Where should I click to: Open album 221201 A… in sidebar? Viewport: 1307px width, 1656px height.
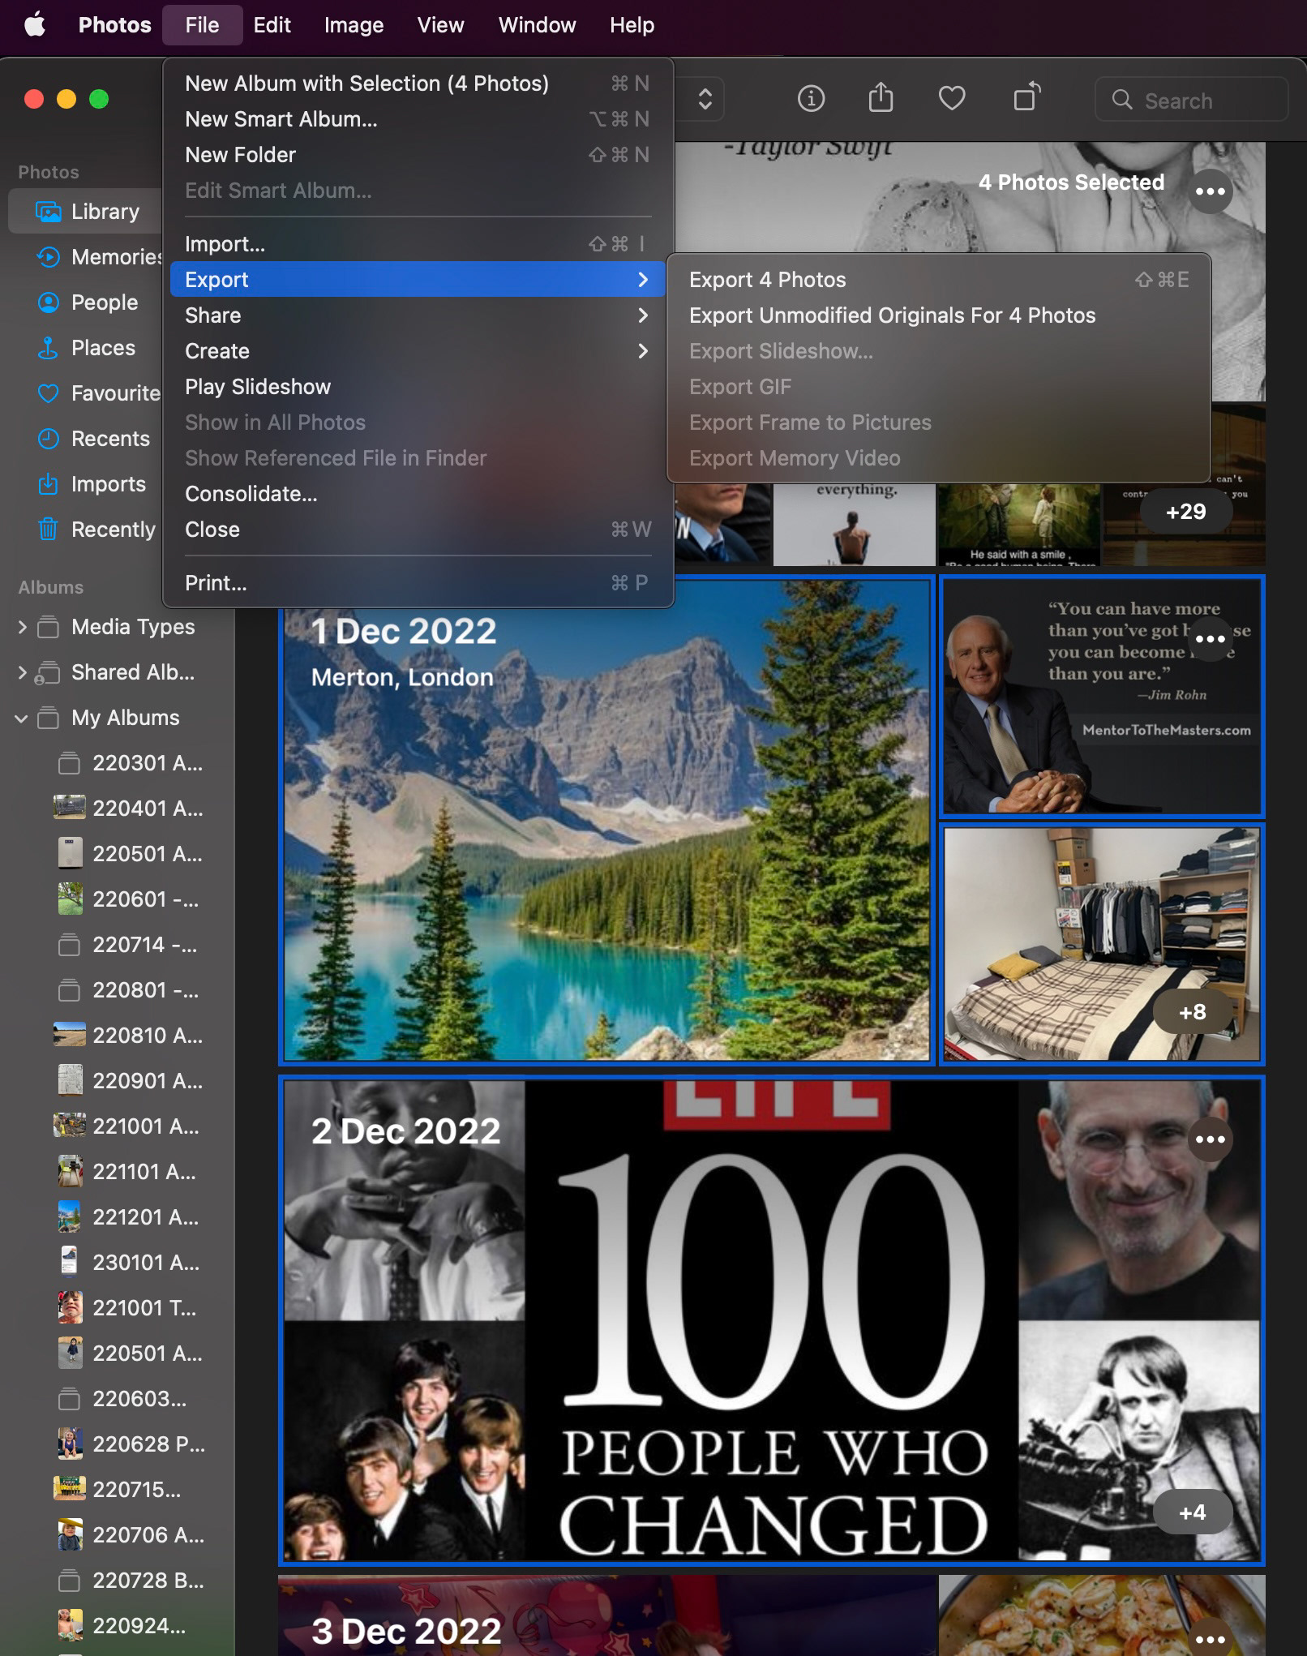click(130, 1217)
